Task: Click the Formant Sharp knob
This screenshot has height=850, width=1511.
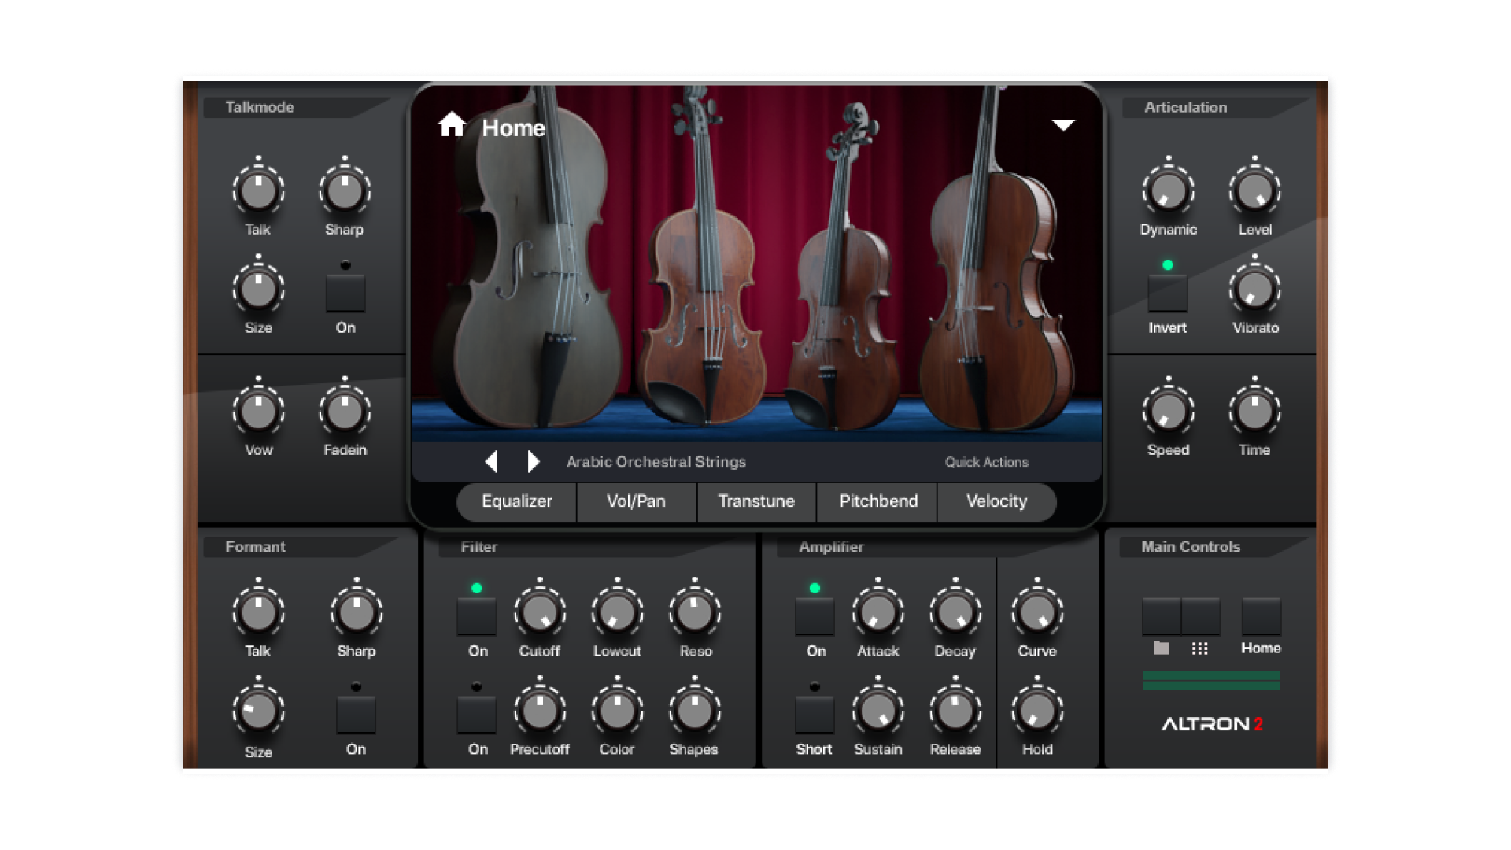Action: pyautogui.click(x=357, y=613)
